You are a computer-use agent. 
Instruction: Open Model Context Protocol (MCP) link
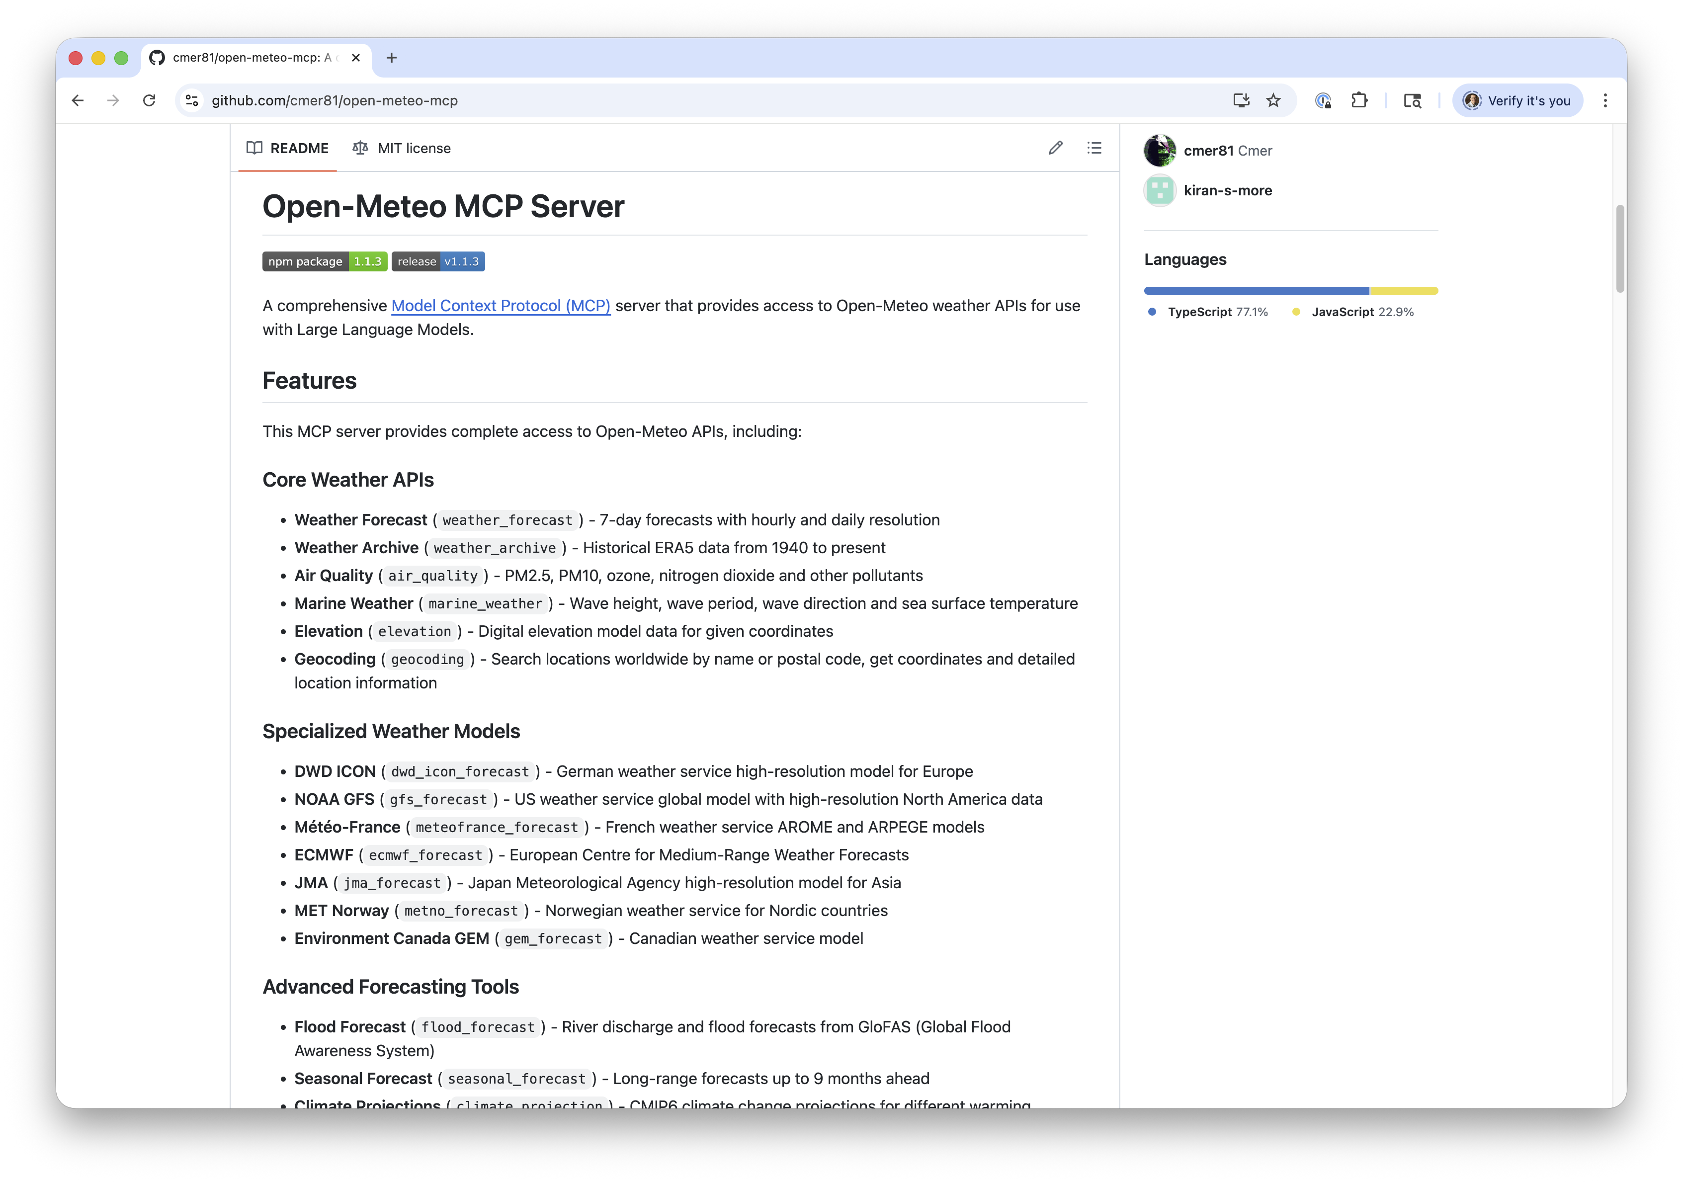coord(501,306)
